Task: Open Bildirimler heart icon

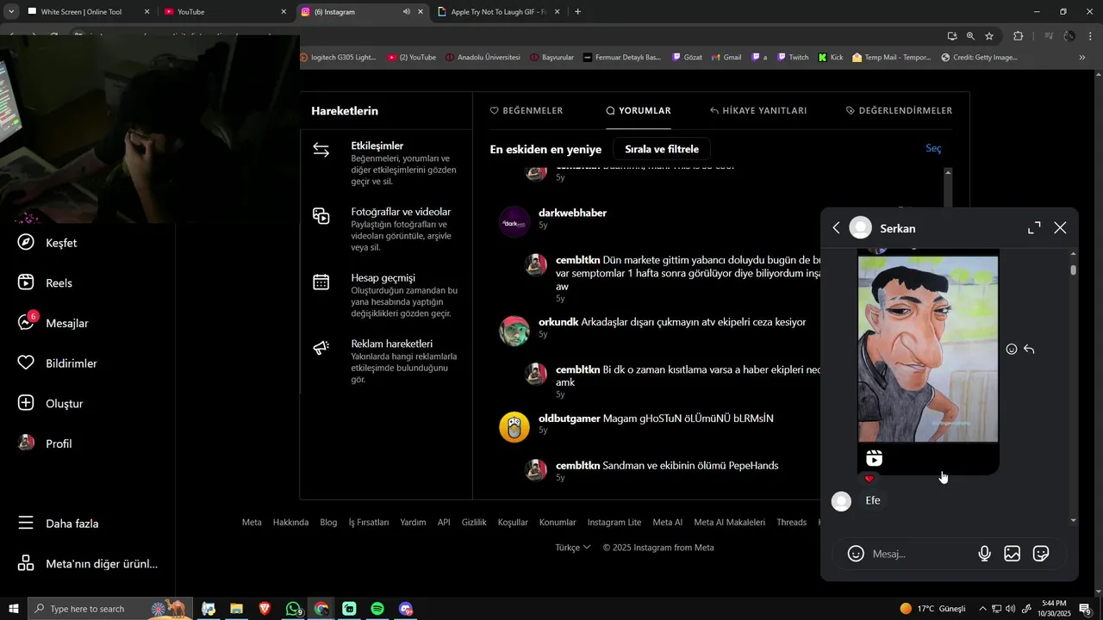Action: 26,363
